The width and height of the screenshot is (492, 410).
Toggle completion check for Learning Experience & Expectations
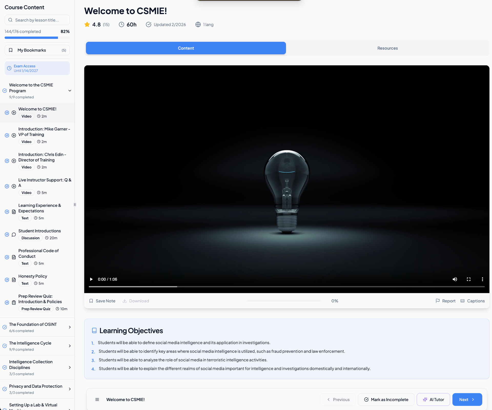click(7, 212)
